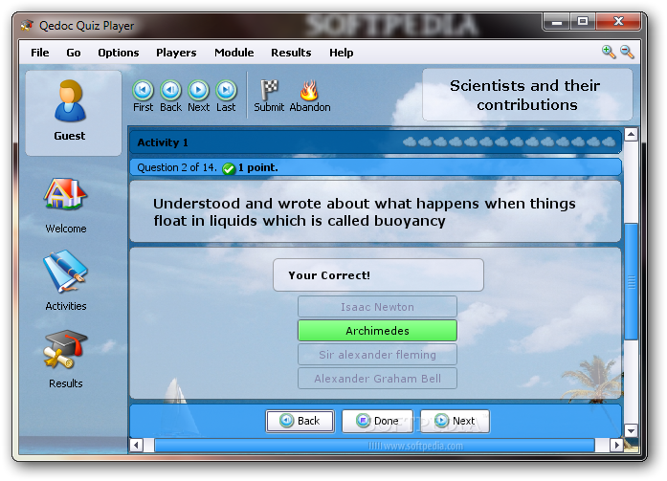Click the Qedoc app icon in title bar

pos(27,25)
